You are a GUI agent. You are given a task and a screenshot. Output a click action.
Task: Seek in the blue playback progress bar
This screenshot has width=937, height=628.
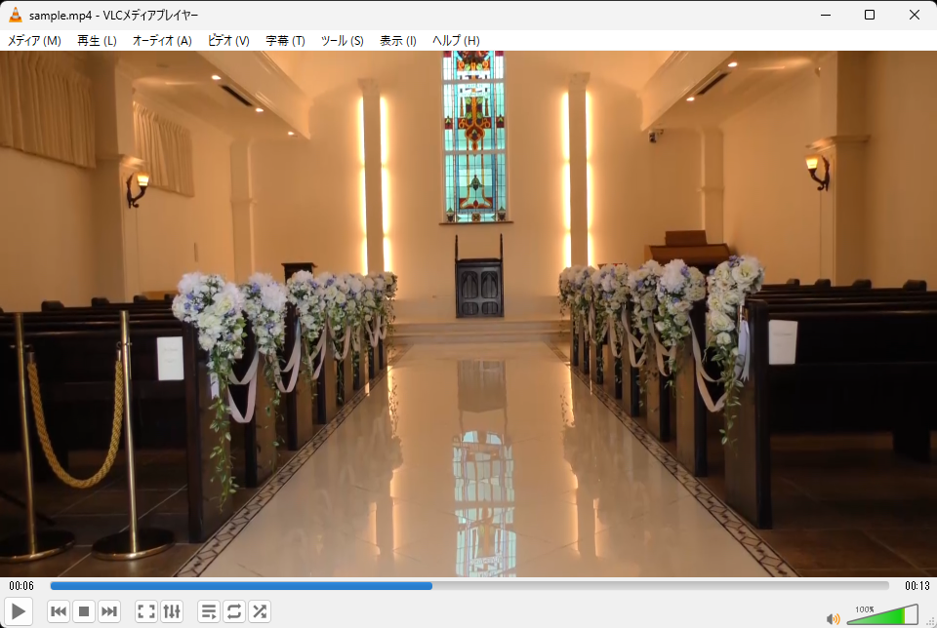pyautogui.click(x=469, y=586)
